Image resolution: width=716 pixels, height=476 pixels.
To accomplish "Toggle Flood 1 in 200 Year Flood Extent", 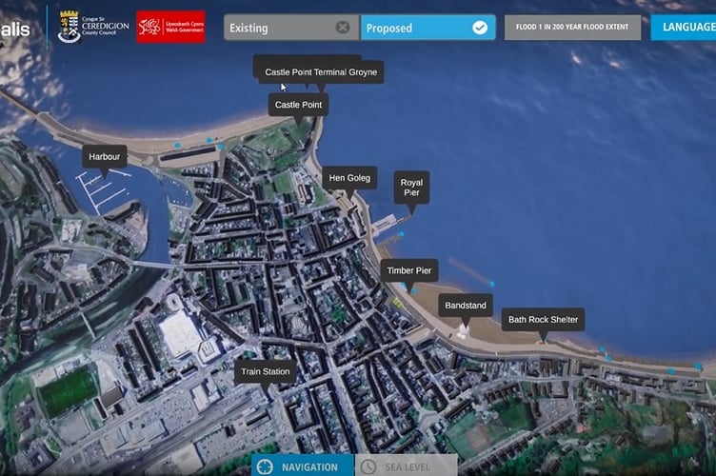I will pos(572,27).
